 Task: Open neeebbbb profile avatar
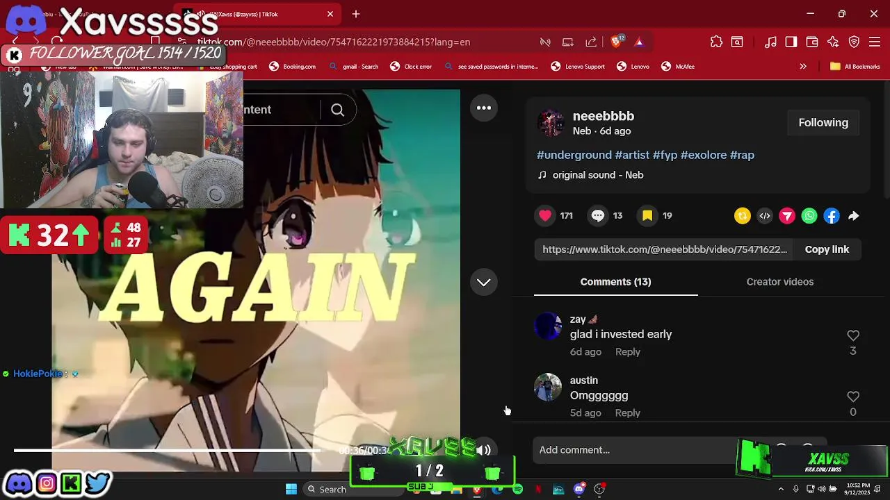[551, 123]
